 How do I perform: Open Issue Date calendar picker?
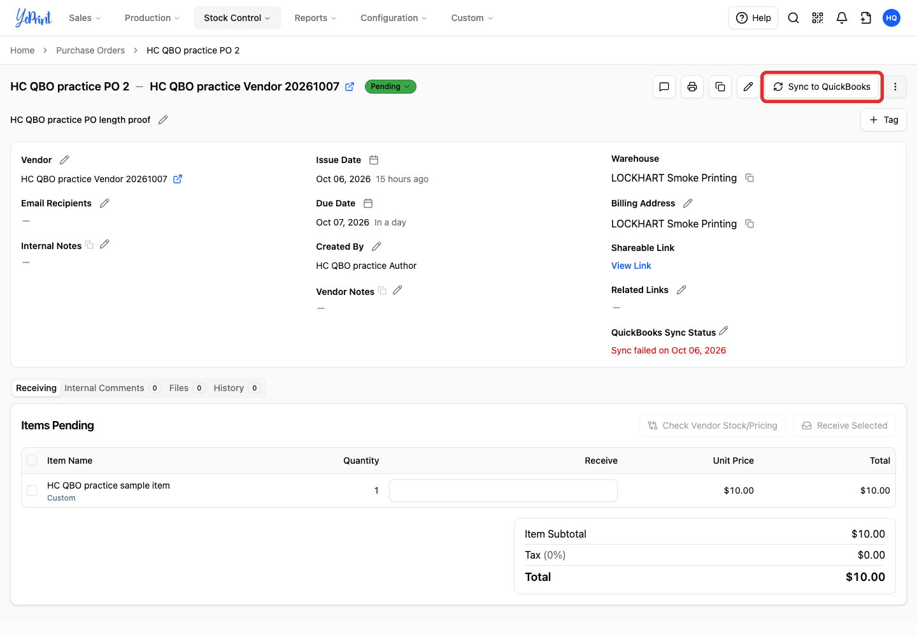click(x=374, y=160)
